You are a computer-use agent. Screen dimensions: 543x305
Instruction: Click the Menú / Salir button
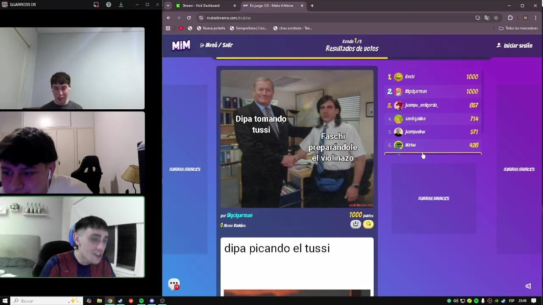coord(216,45)
